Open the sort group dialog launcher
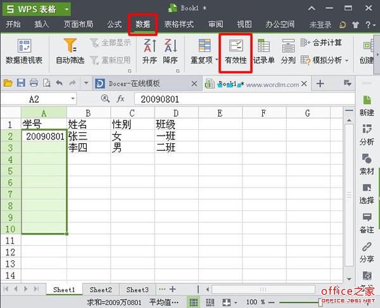 pyautogui.click(x=178, y=71)
